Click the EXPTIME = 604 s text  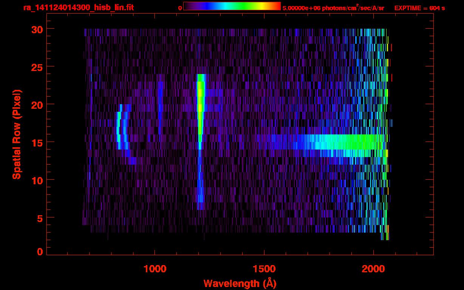pos(419,8)
